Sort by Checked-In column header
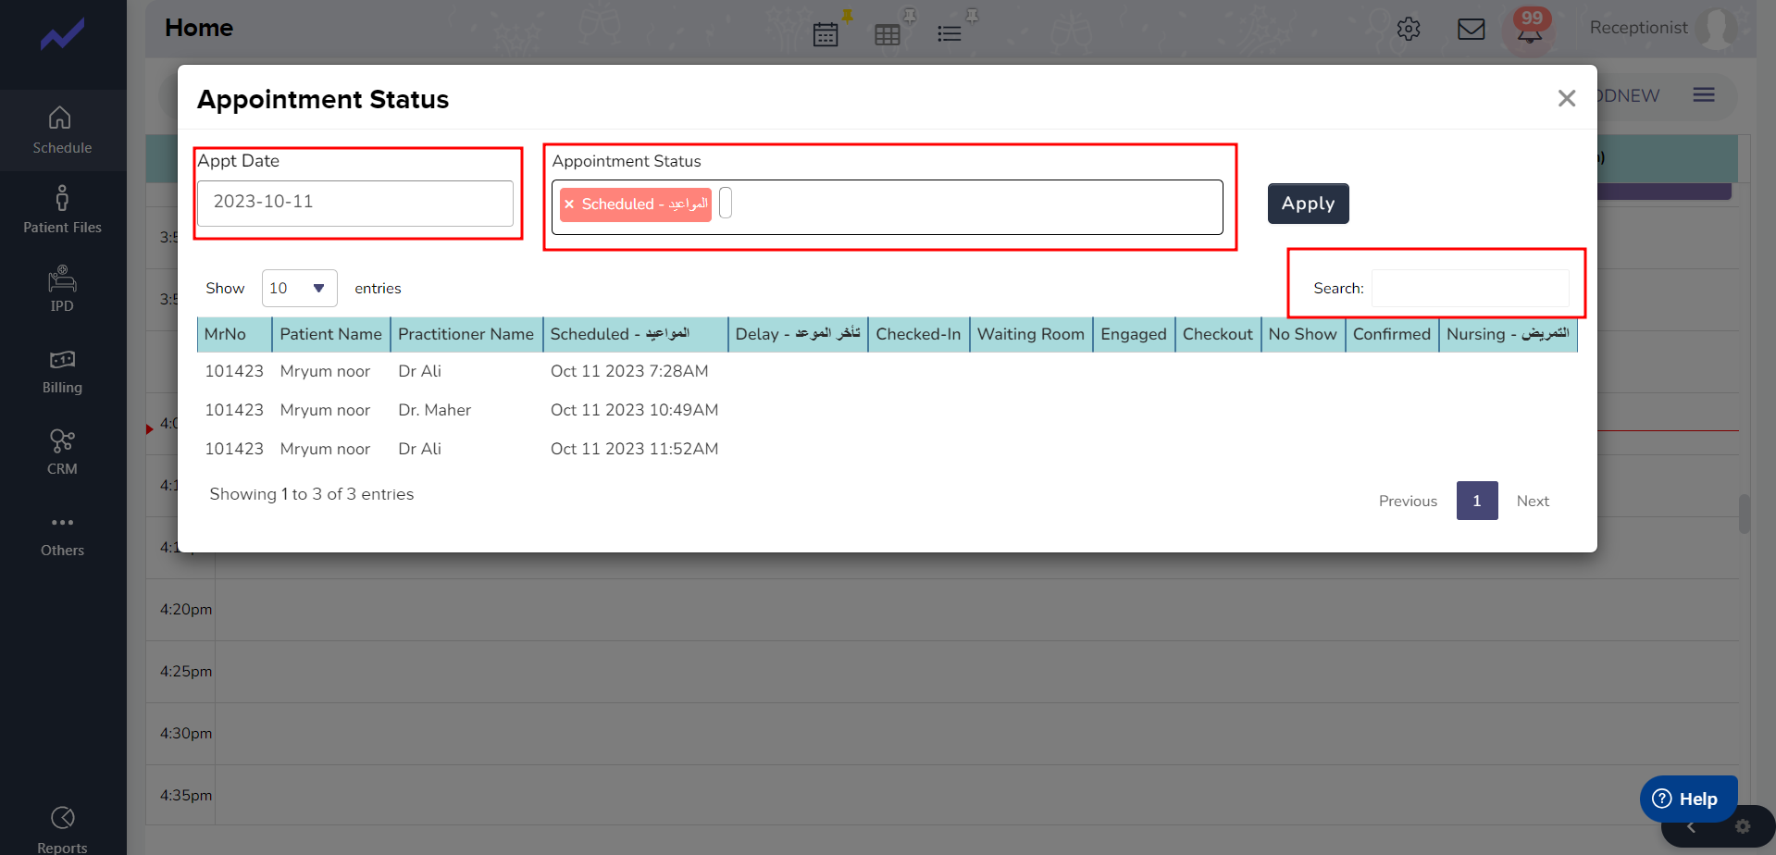 tap(919, 334)
